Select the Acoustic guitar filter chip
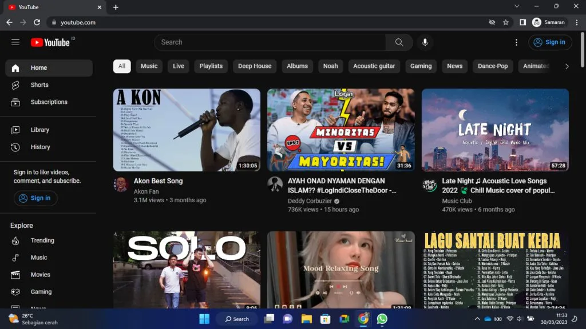The height and width of the screenshot is (329, 586). click(x=374, y=66)
